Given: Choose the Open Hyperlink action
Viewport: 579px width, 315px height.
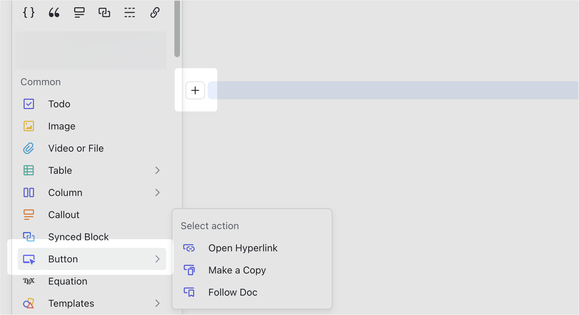Looking at the screenshot, I should click(252, 248).
